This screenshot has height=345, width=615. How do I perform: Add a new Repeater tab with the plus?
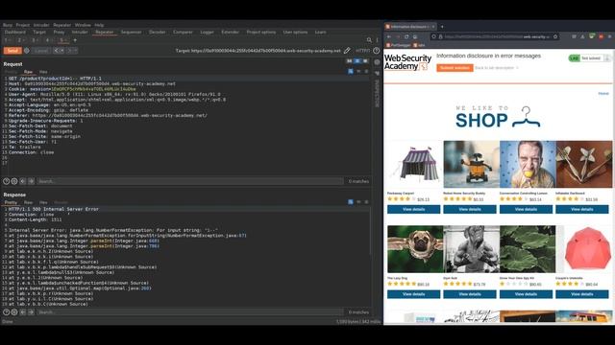point(75,40)
